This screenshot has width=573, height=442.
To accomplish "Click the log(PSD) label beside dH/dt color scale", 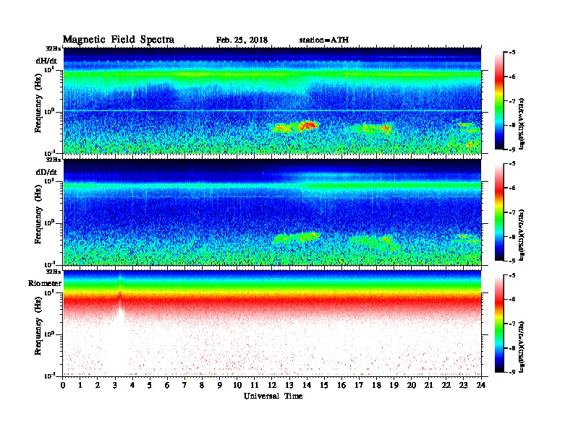I will [x=522, y=123].
